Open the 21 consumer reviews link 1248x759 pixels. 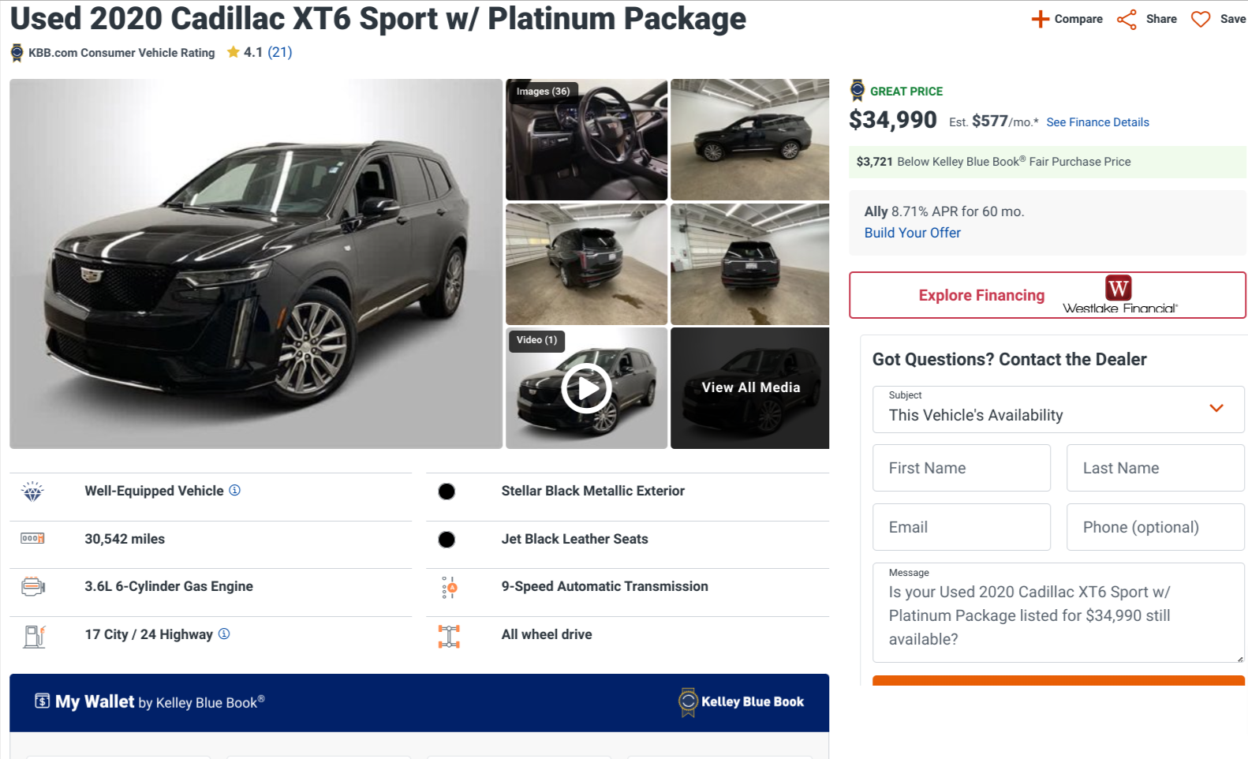(x=280, y=52)
